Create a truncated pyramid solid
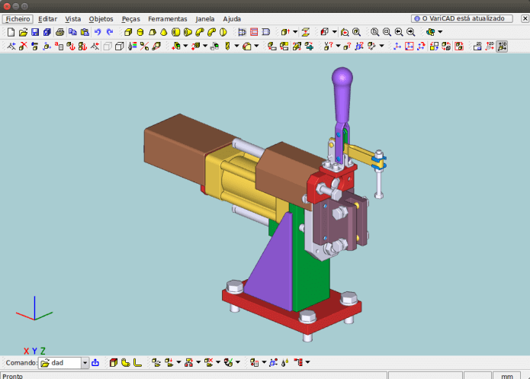Image resolution: width=530 pixels, height=379 pixels. tap(152, 32)
